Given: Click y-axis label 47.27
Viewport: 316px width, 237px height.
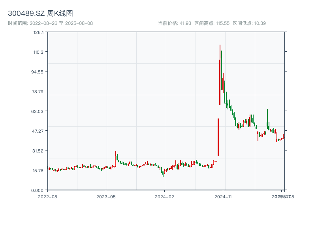Looking at the screenshot, I should coord(38,131).
